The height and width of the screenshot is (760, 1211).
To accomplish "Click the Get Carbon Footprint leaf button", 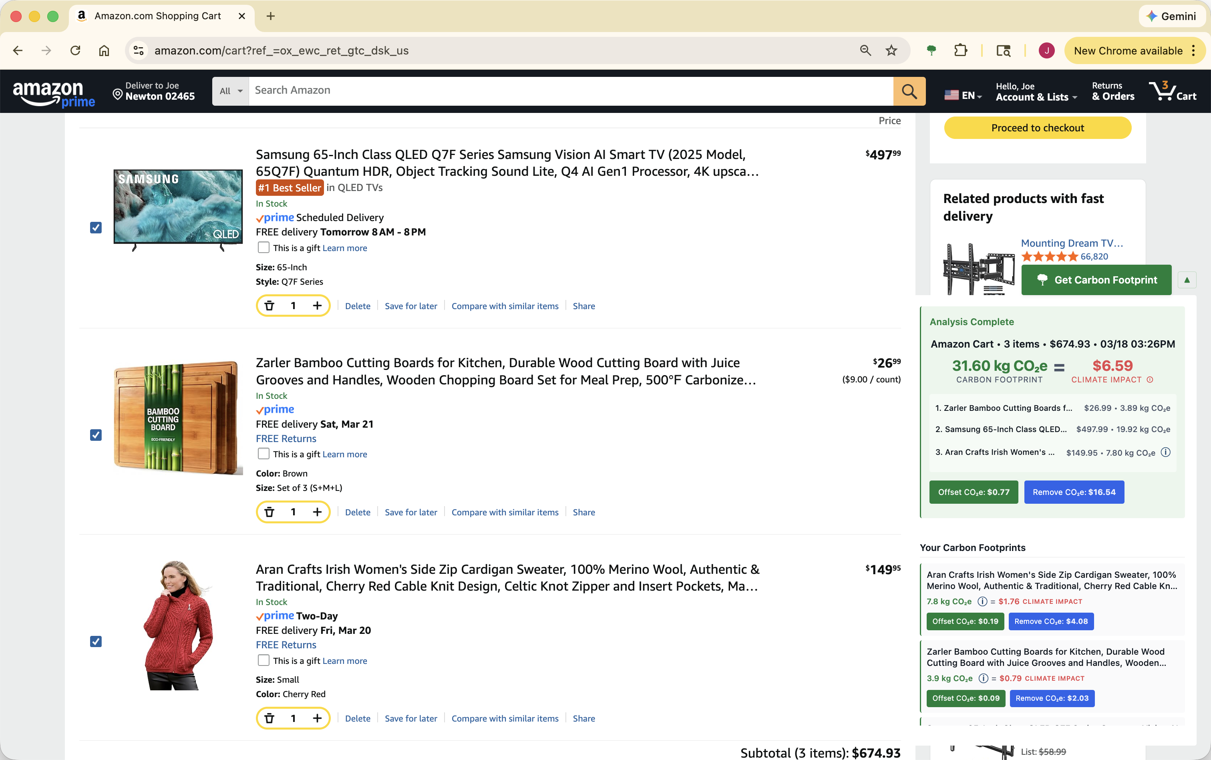I will point(1096,280).
